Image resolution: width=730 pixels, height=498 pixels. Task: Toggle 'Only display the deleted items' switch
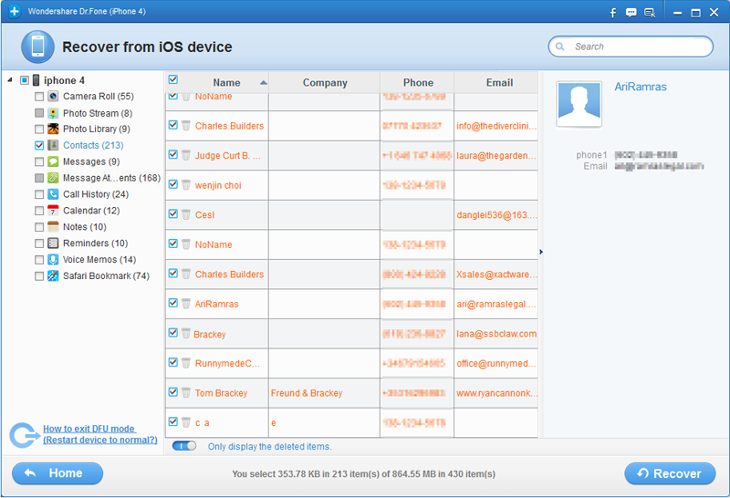184,446
